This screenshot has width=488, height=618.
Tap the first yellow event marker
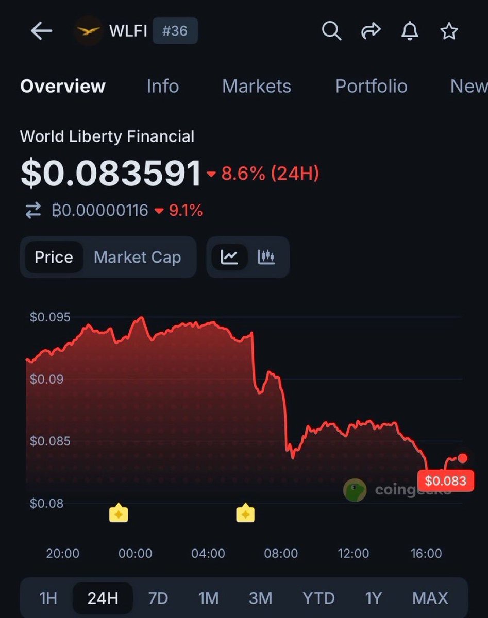coord(119,513)
